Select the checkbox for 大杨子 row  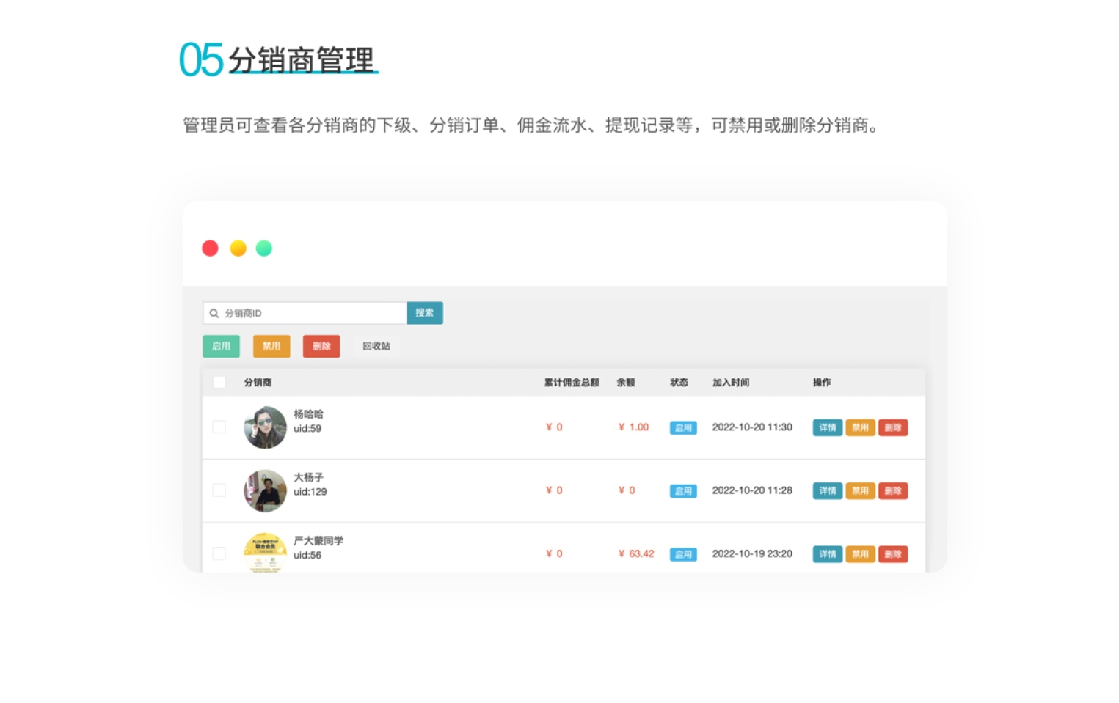point(219,490)
